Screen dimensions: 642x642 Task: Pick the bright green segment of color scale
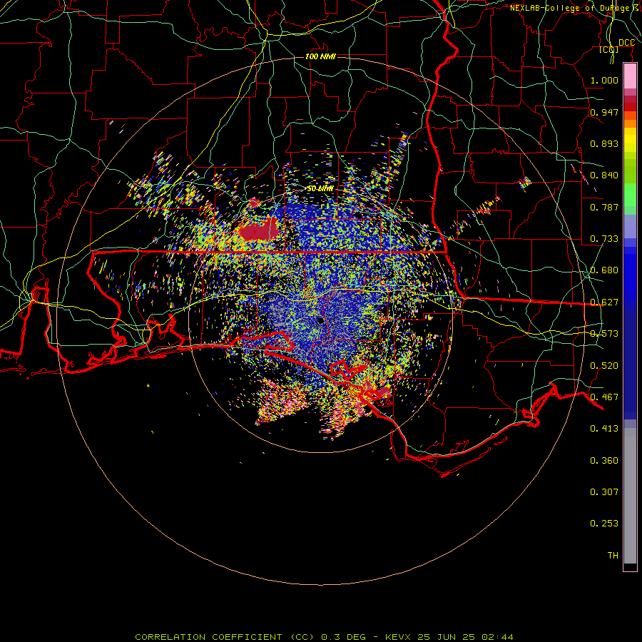pos(630,195)
